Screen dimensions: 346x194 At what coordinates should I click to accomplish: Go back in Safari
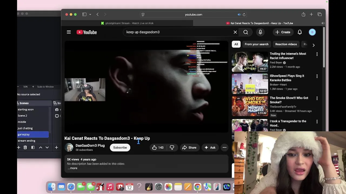coord(98,15)
